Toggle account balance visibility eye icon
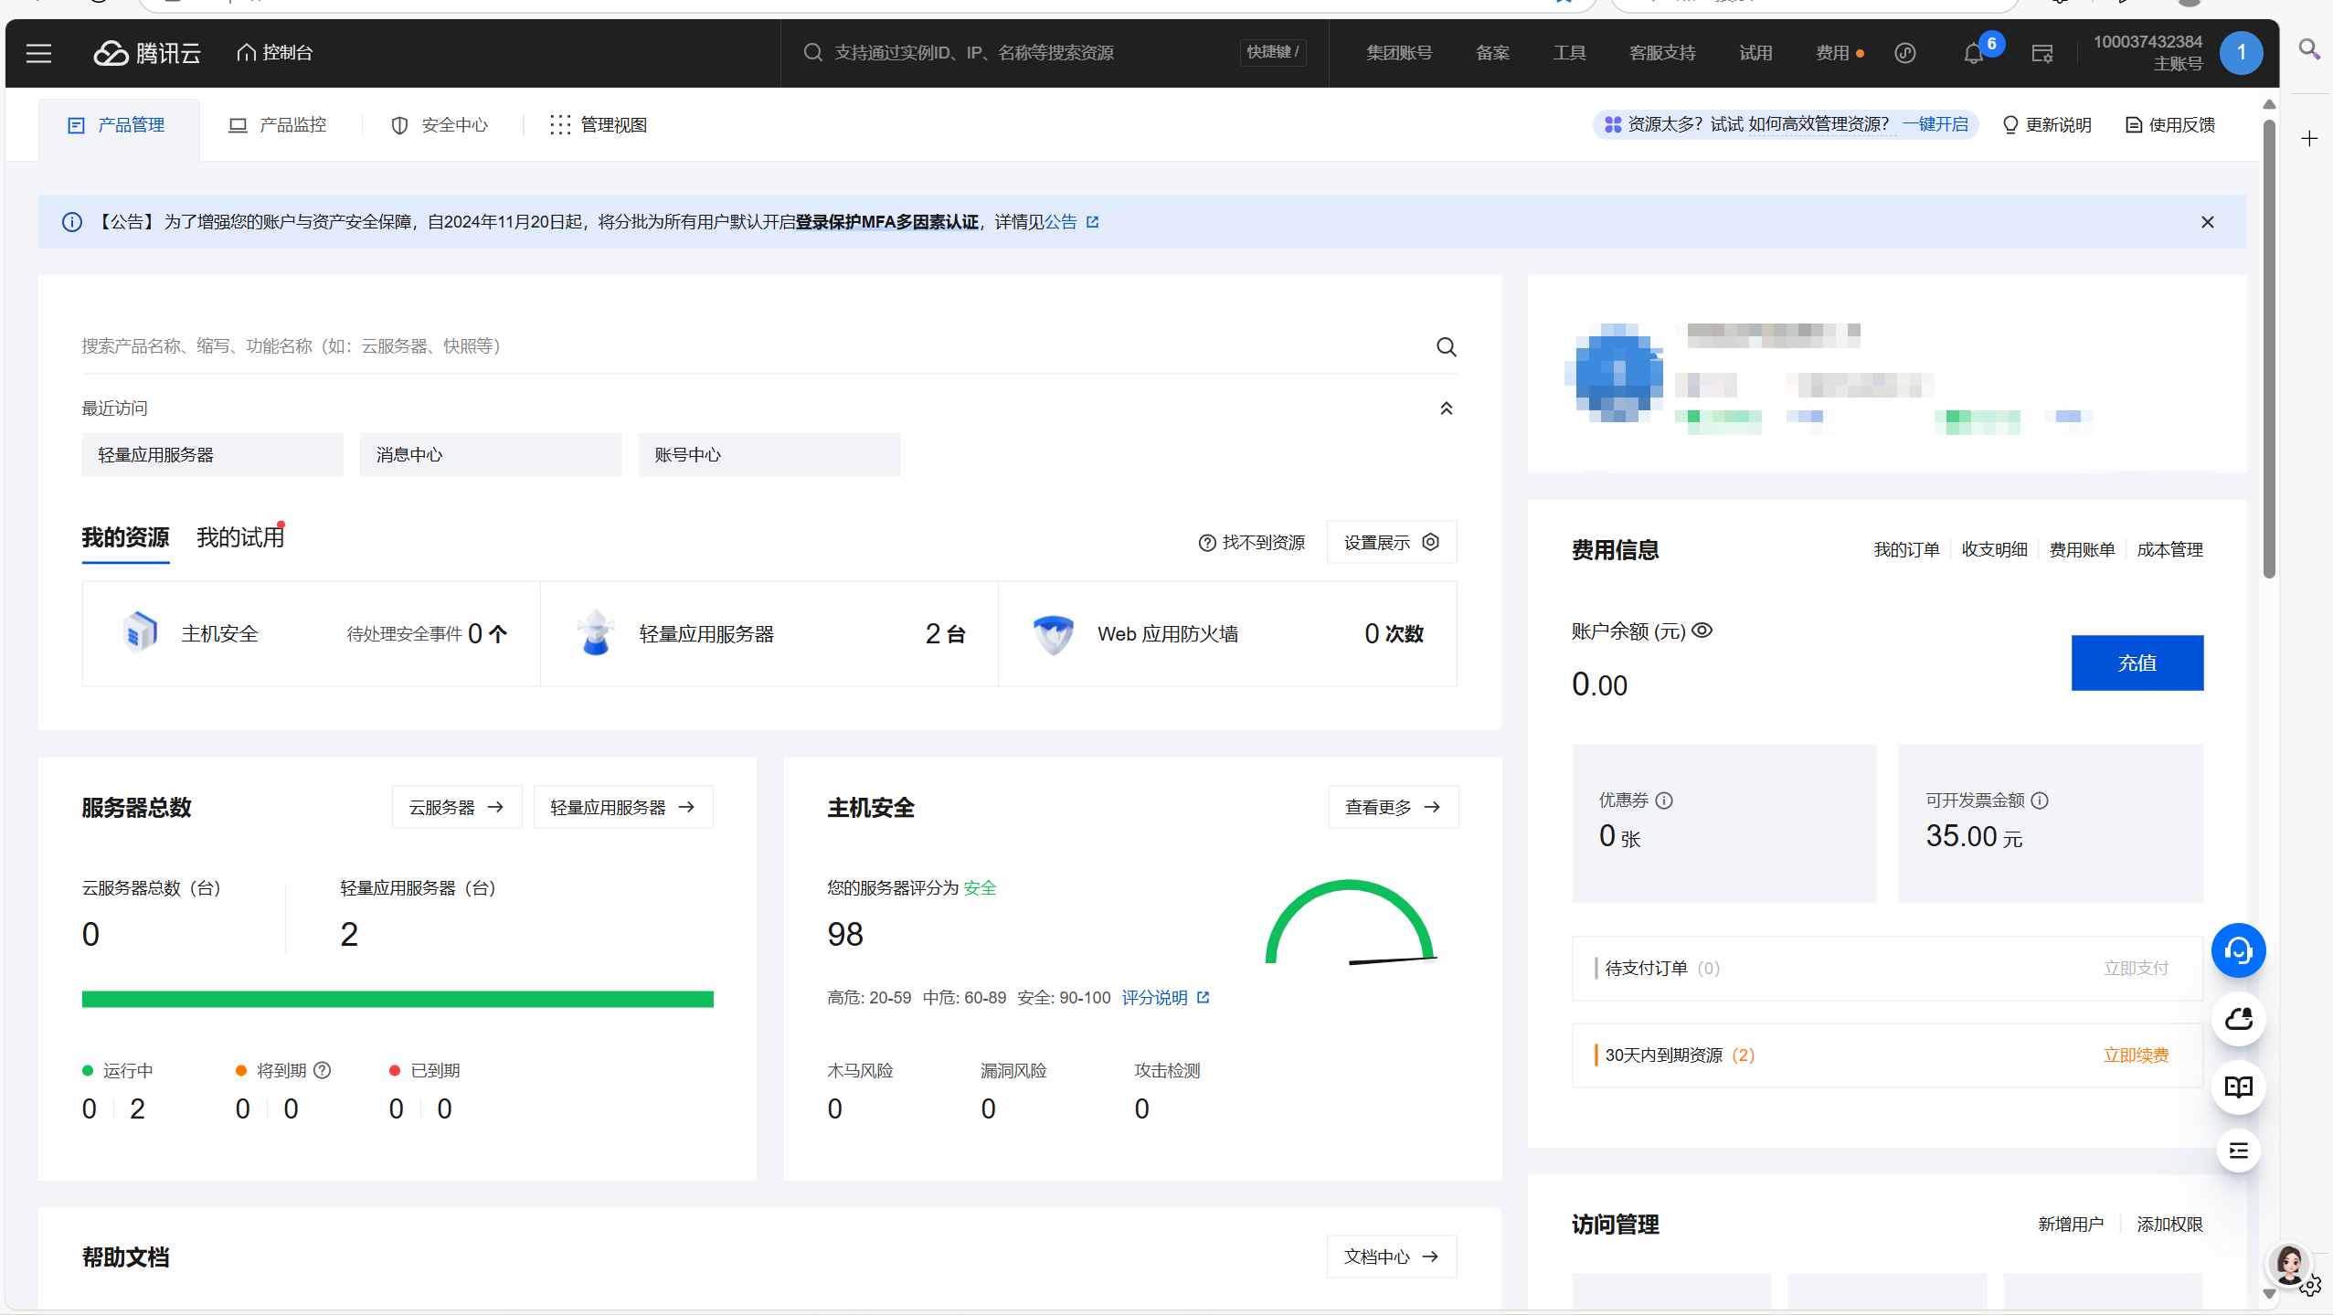The height and width of the screenshot is (1315, 2333). (x=1702, y=631)
